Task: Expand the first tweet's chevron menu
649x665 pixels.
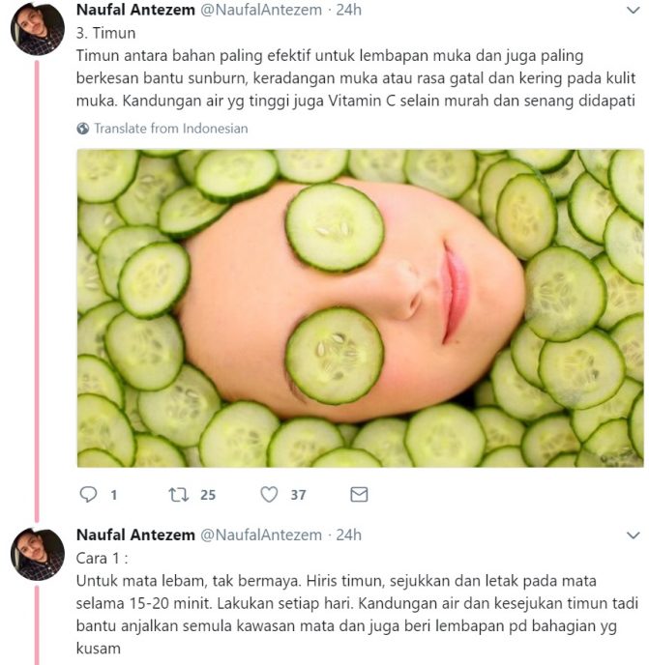Action: [x=633, y=11]
